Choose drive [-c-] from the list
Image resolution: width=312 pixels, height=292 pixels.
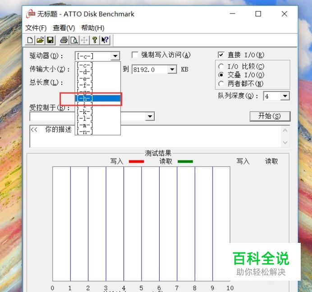pyautogui.click(x=98, y=65)
